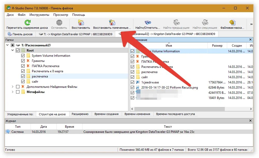Sort by Расширению tab
The height and width of the screenshot is (158, 259).
click(80, 114)
